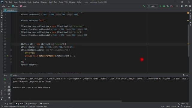Click the Stop icon in Run panel
The height and width of the screenshot is (108, 192).
click(x=5, y=83)
